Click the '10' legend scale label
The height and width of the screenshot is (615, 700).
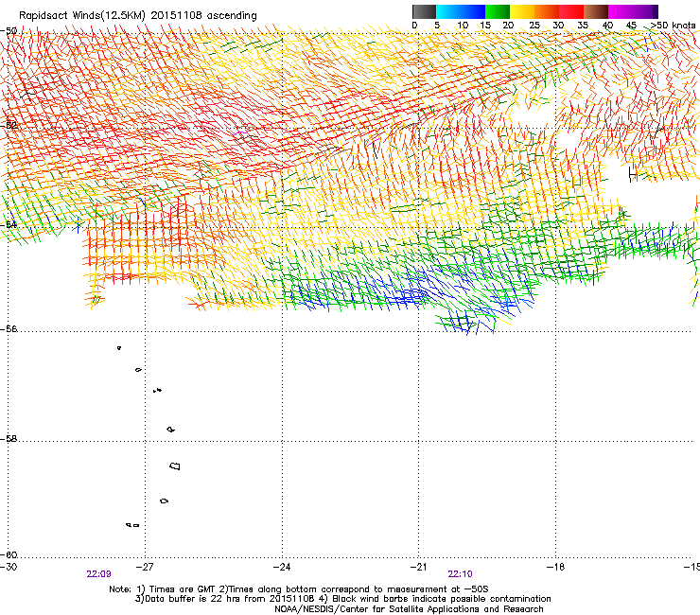[x=463, y=26]
